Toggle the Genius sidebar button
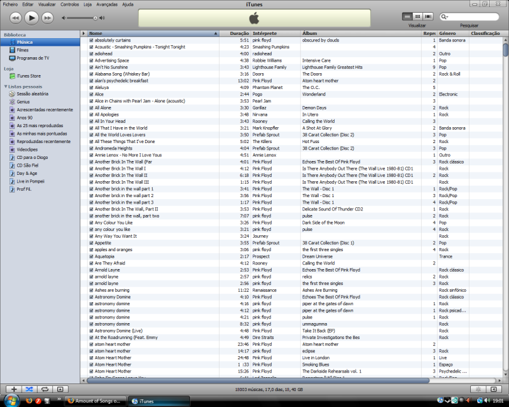Viewport: 509px width, 407px height. click(x=494, y=389)
